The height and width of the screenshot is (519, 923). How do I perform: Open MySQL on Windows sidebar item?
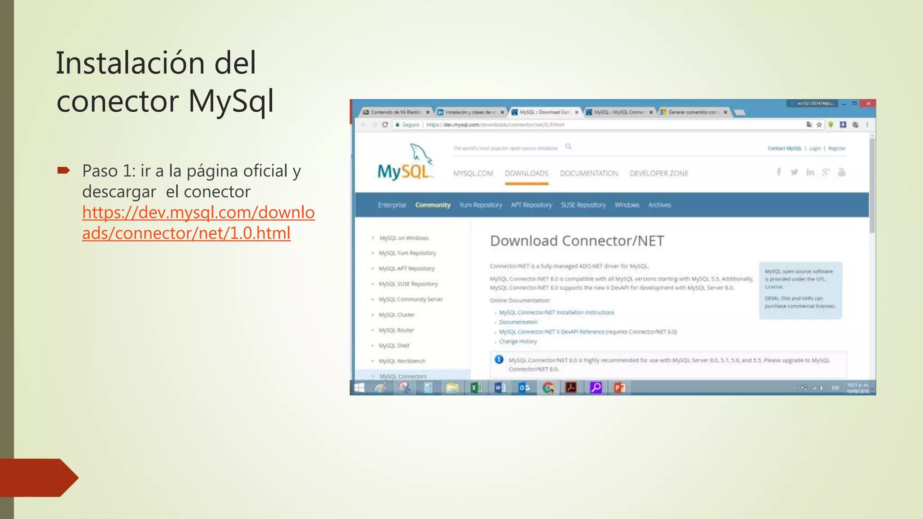(x=404, y=238)
